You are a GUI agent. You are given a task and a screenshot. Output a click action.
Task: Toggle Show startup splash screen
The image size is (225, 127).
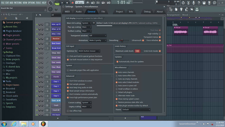(x=116, y=99)
